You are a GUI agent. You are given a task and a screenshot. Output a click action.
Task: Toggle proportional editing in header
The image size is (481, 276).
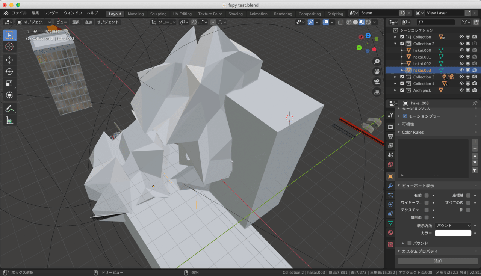click(x=213, y=22)
